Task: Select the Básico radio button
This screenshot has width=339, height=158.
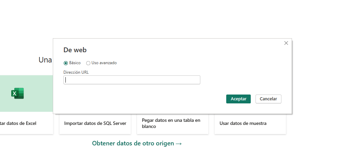Action: click(66, 63)
